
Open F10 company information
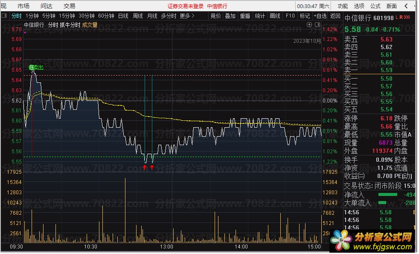pos(290,16)
